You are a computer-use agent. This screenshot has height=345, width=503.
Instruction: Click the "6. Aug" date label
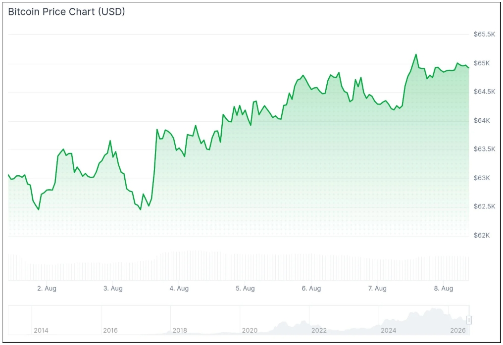(x=311, y=288)
